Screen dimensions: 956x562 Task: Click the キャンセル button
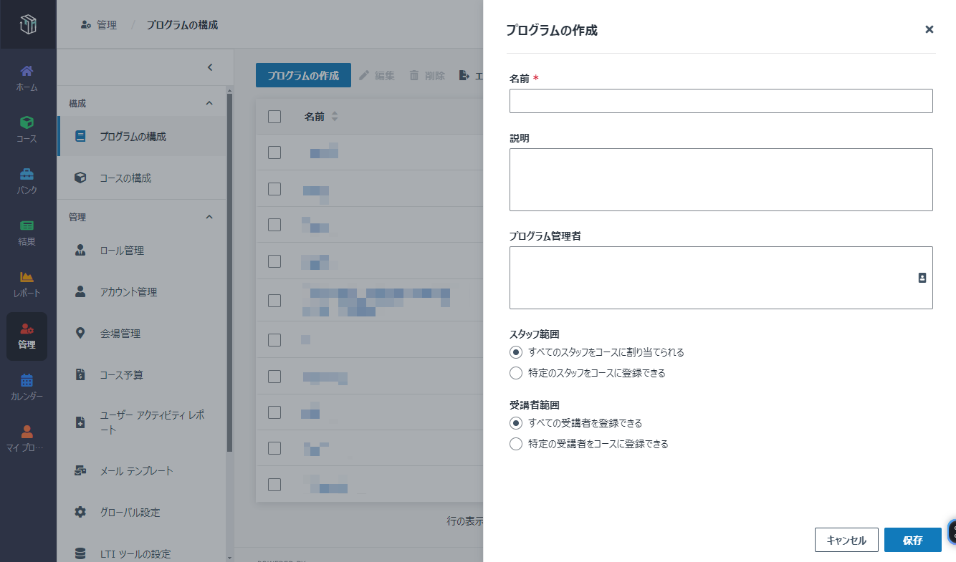(x=846, y=540)
